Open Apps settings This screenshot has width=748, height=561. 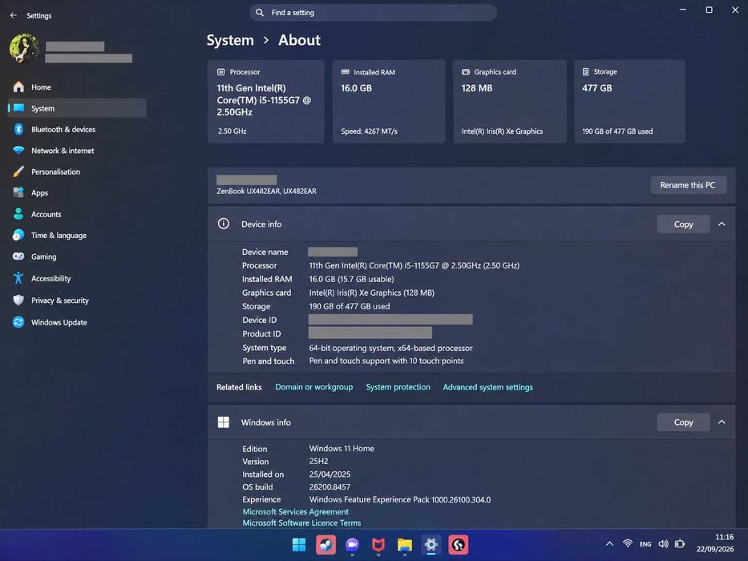pyautogui.click(x=77, y=192)
